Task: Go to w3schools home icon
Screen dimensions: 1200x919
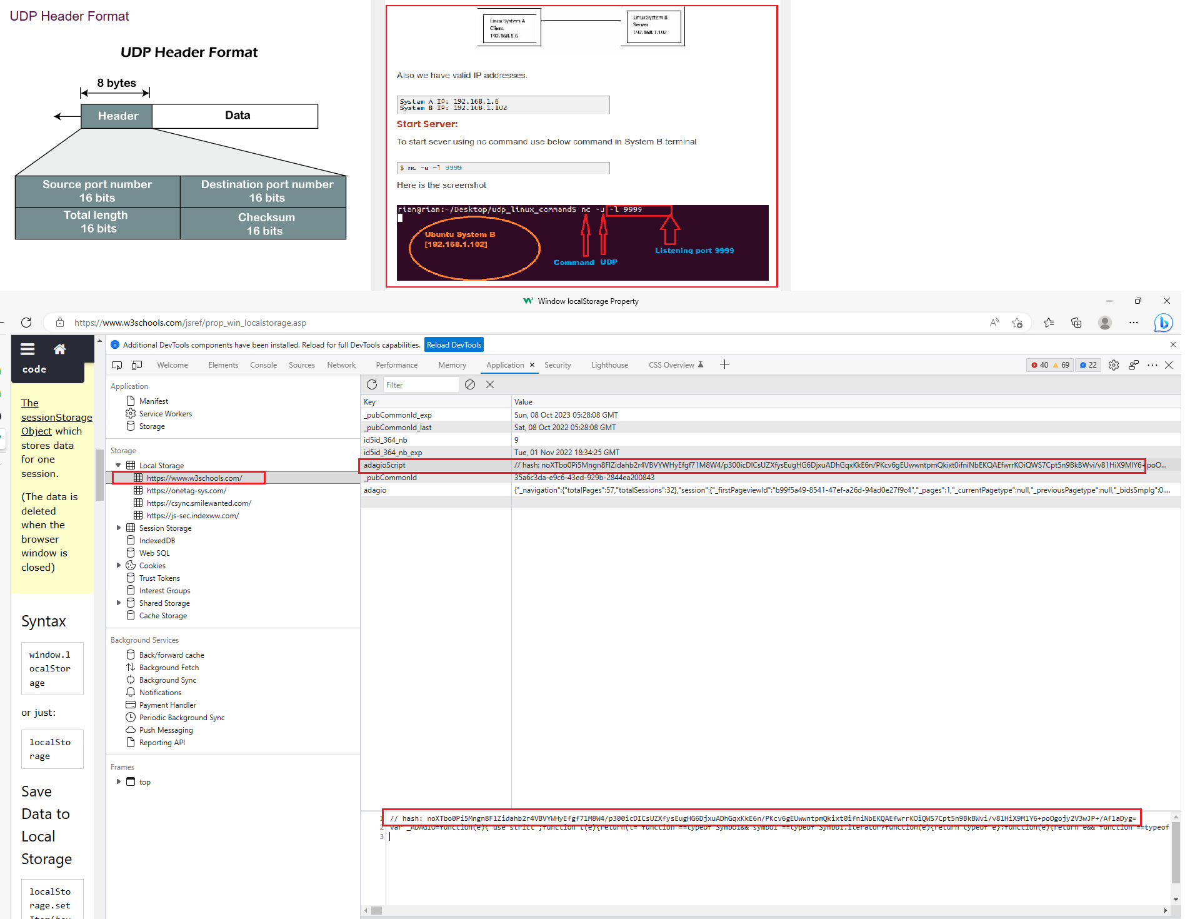Action: click(x=59, y=349)
